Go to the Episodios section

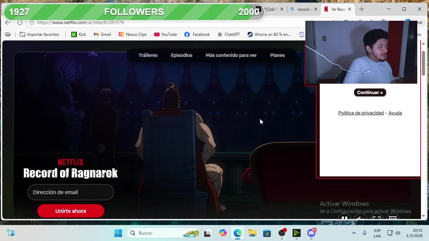(181, 55)
